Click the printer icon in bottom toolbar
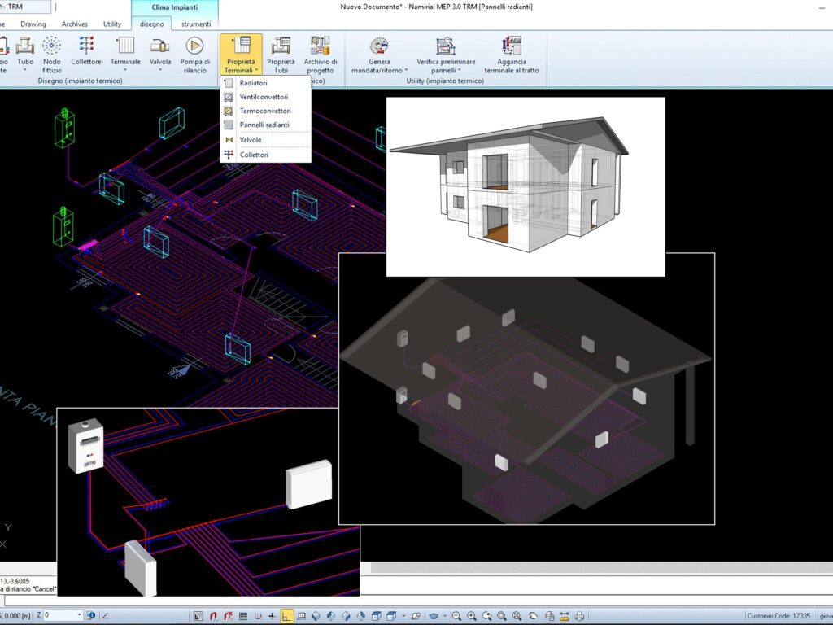Image resolution: width=833 pixels, height=625 pixels. click(579, 616)
